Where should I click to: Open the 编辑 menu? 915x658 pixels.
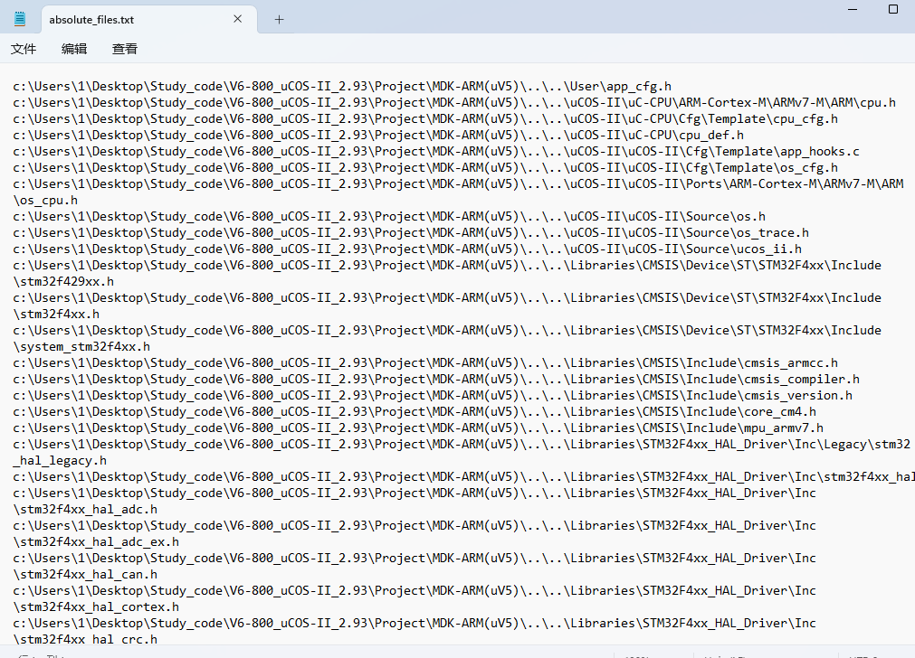pyautogui.click(x=74, y=49)
